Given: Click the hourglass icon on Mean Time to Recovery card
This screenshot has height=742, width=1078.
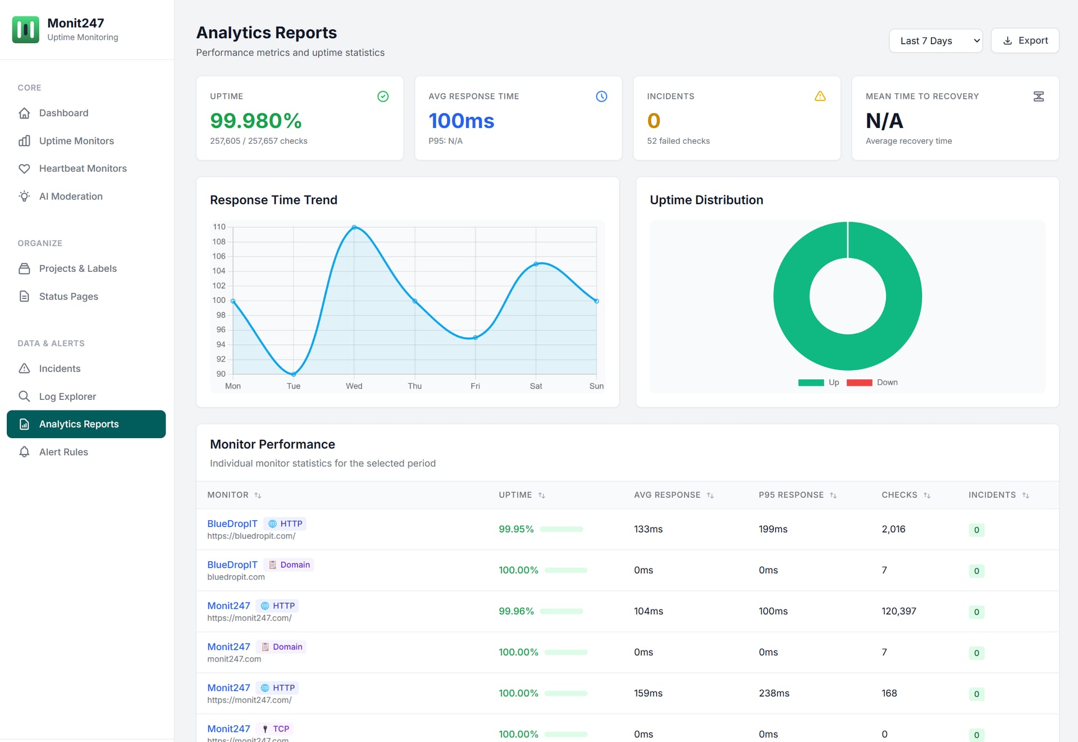Looking at the screenshot, I should (x=1039, y=97).
